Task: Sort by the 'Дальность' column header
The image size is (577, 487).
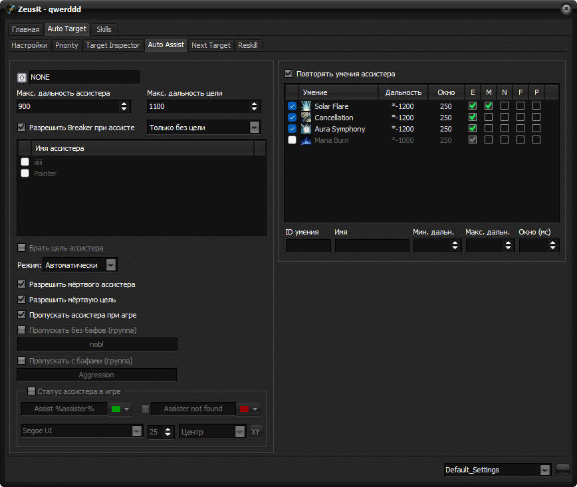Action: (x=404, y=92)
